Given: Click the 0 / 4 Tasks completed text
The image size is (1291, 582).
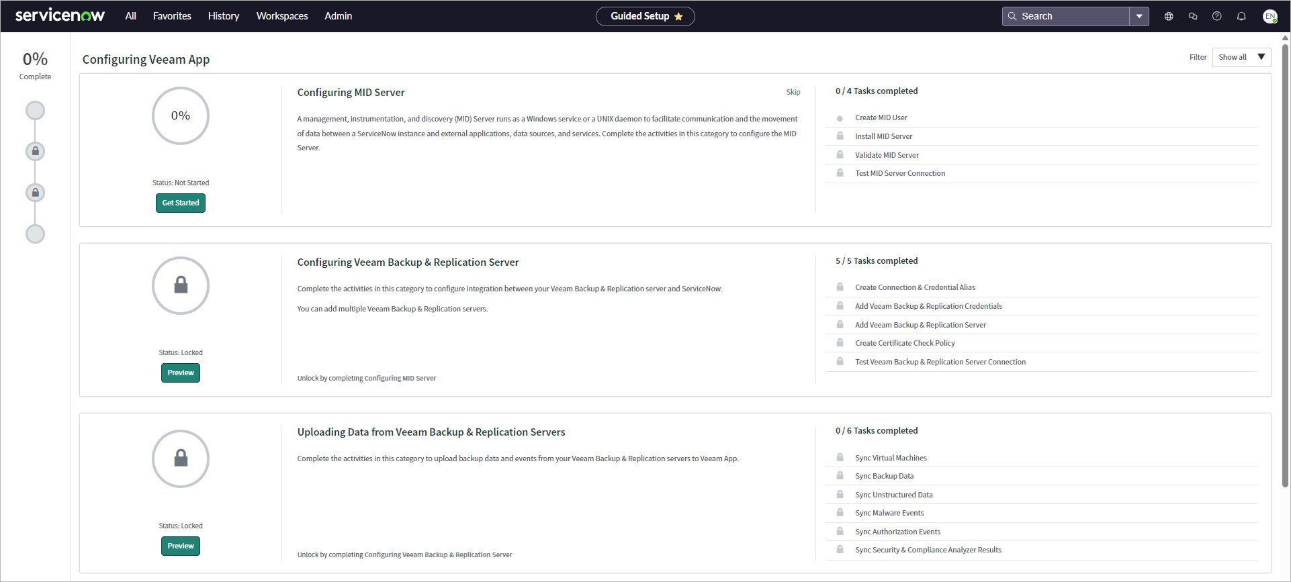Looking at the screenshot, I should (x=877, y=91).
